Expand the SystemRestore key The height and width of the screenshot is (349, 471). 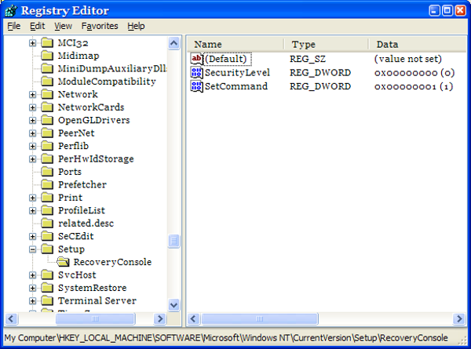click(32, 288)
